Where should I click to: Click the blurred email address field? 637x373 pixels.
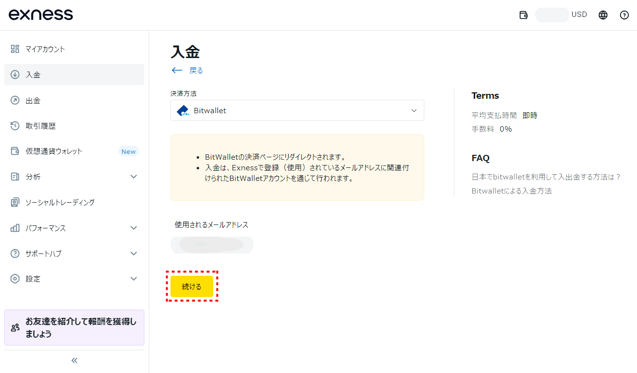(212, 245)
